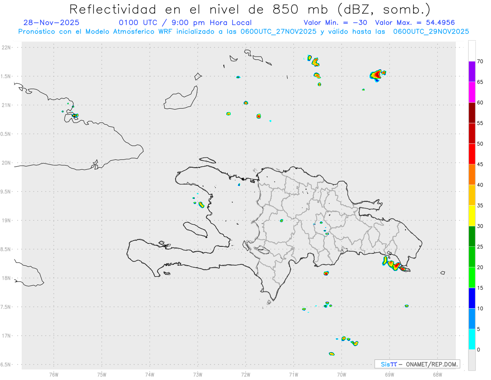Click the cyan 0–5 dBZ colorbar segment
Viewport: 491px width, 380px height.
(472, 339)
